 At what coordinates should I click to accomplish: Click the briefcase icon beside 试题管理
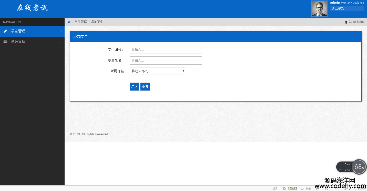[5, 42]
